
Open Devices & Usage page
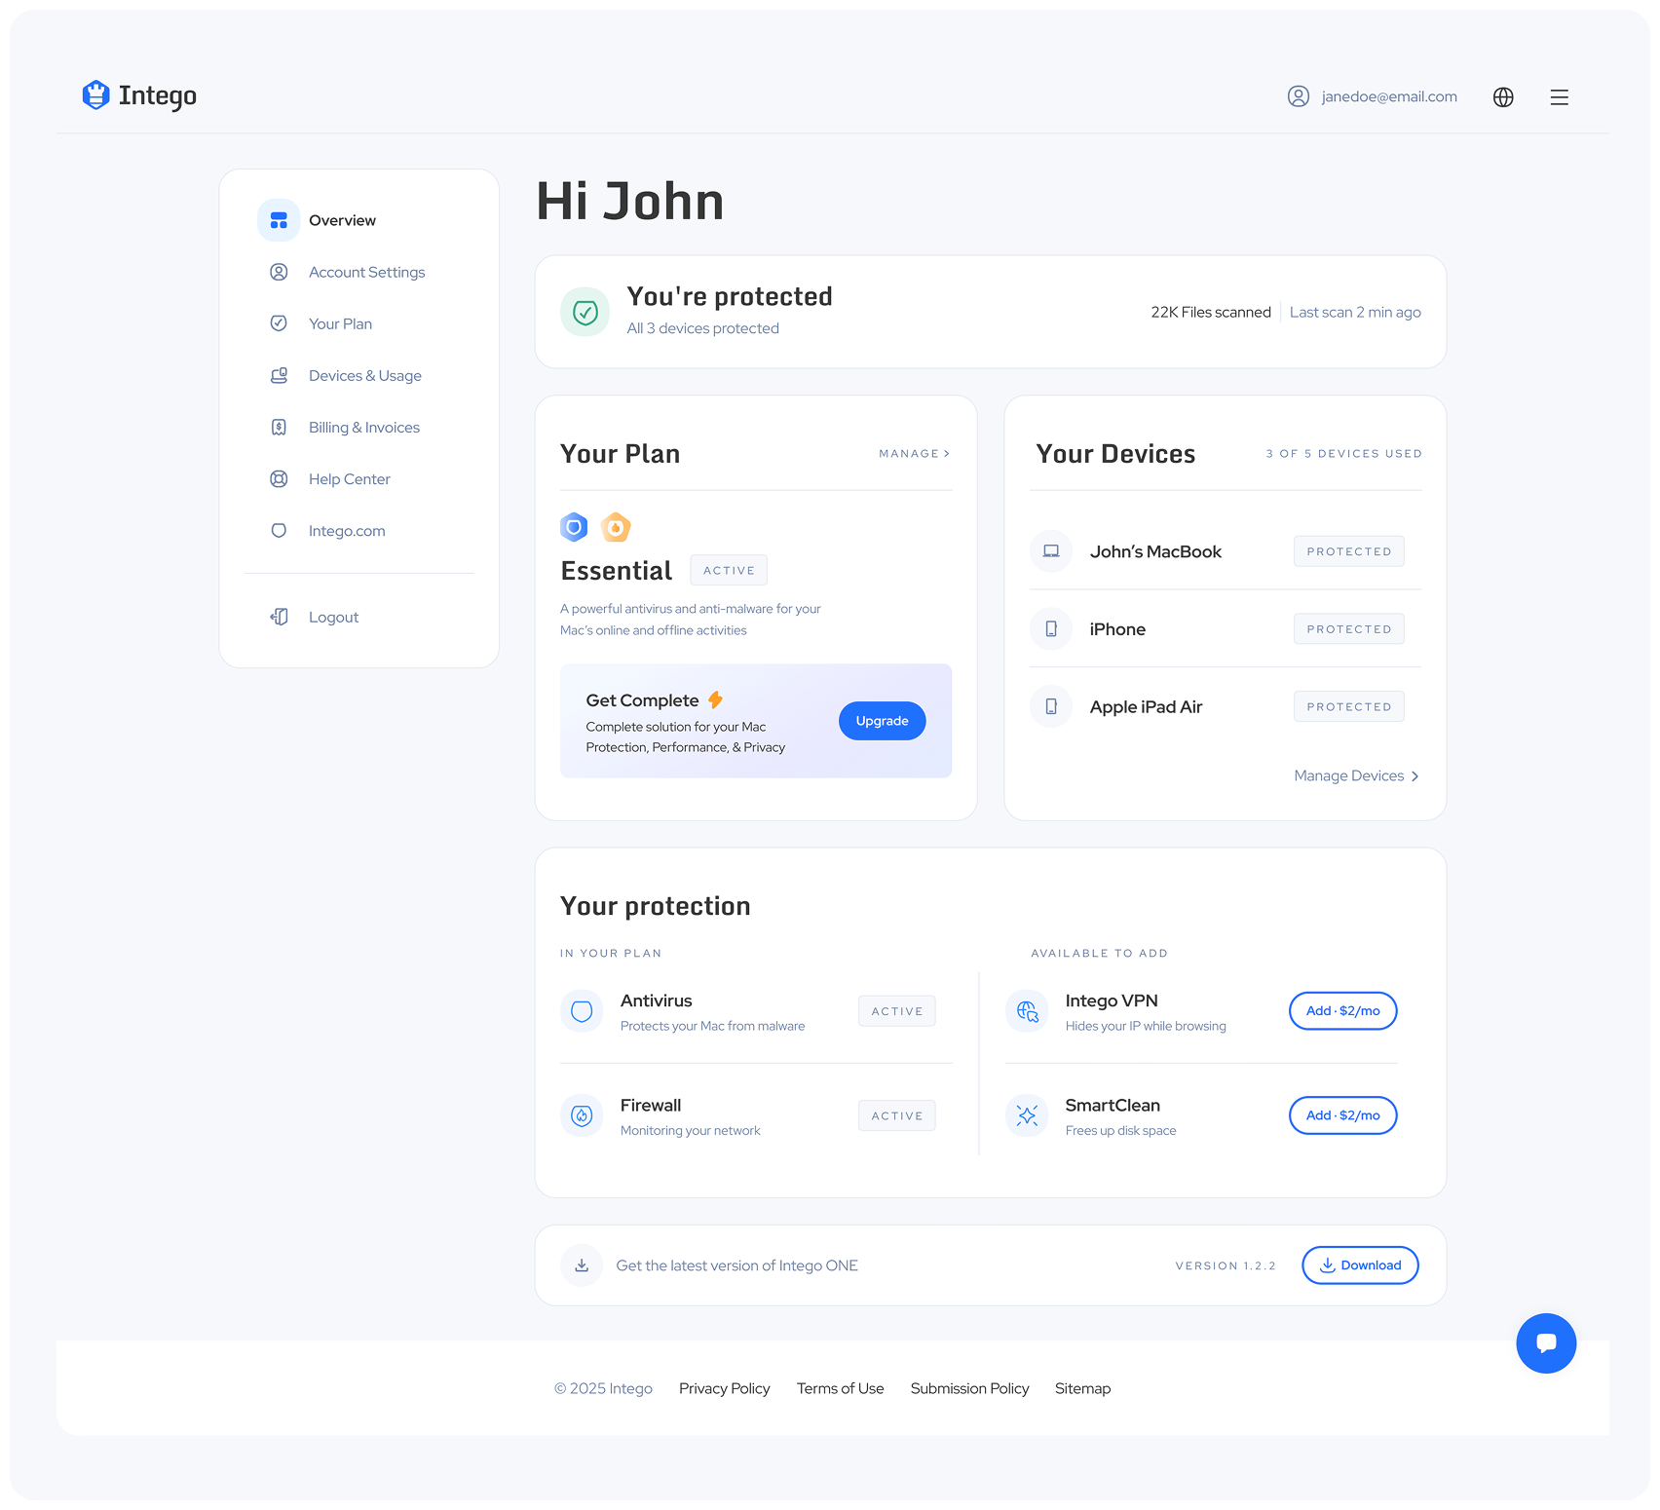[x=365, y=375]
